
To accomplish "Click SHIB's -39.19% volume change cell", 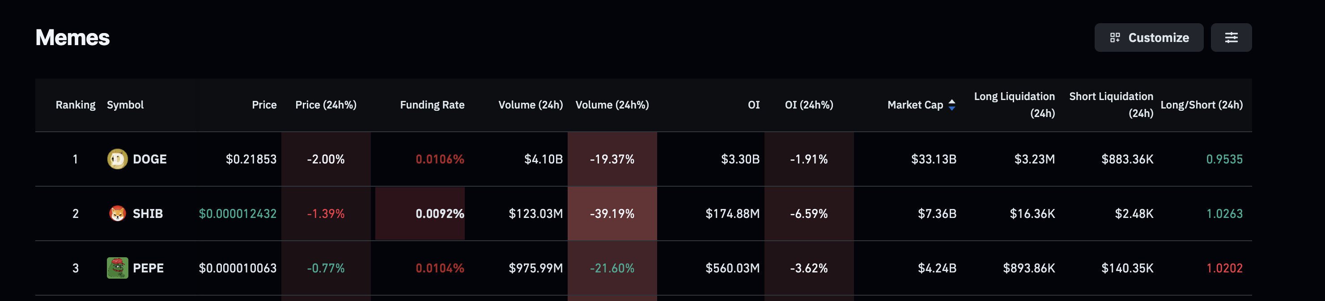I will (x=612, y=213).
